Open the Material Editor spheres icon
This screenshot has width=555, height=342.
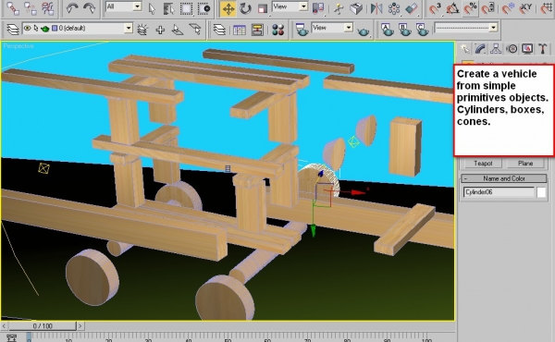(278, 31)
